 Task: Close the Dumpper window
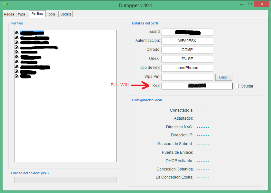tap(262, 4)
